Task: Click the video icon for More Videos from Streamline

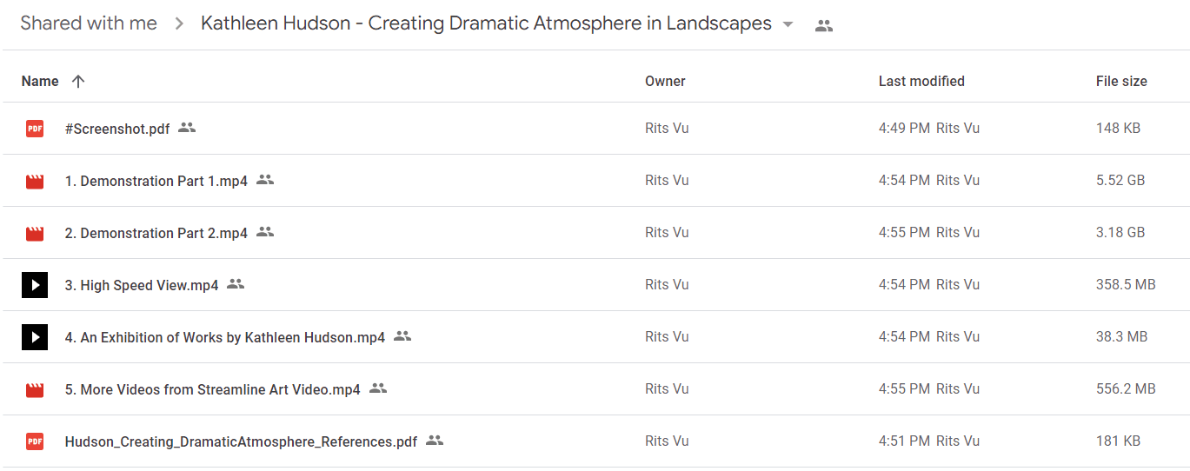Action: [34, 389]
